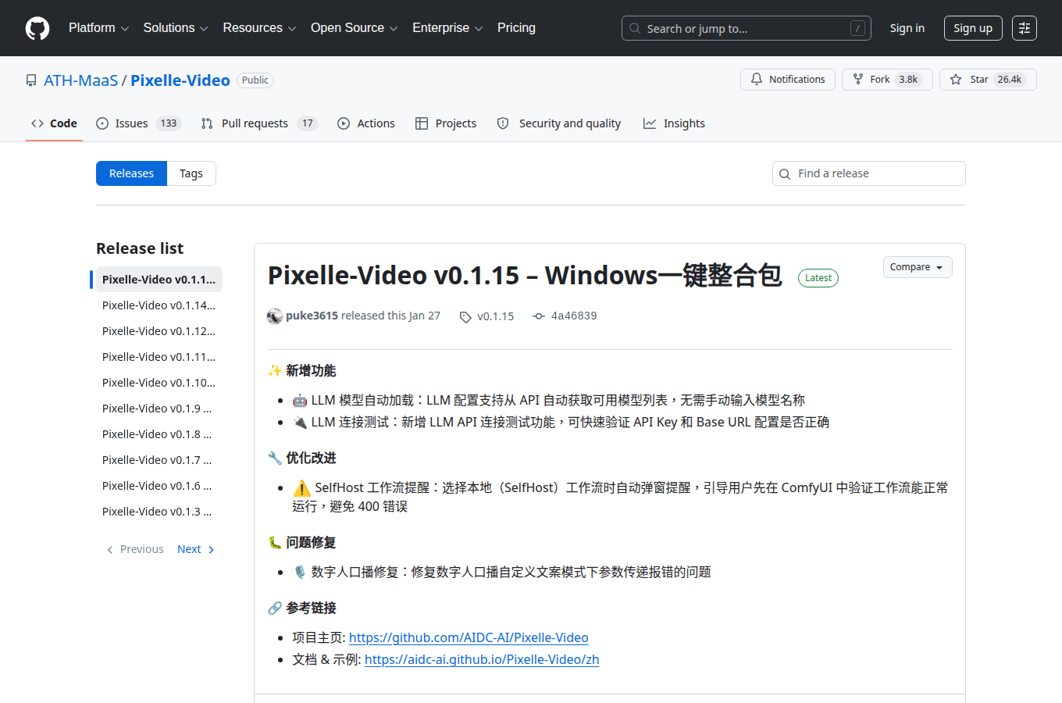1062x703 pixels.
Task: Click the commit icon beside 4a46839
Action: click(539, 316)
